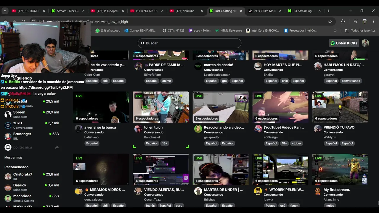
Task: Open stream 'PRENDIÓ TU FAVO'
Action: coord(339,127)
